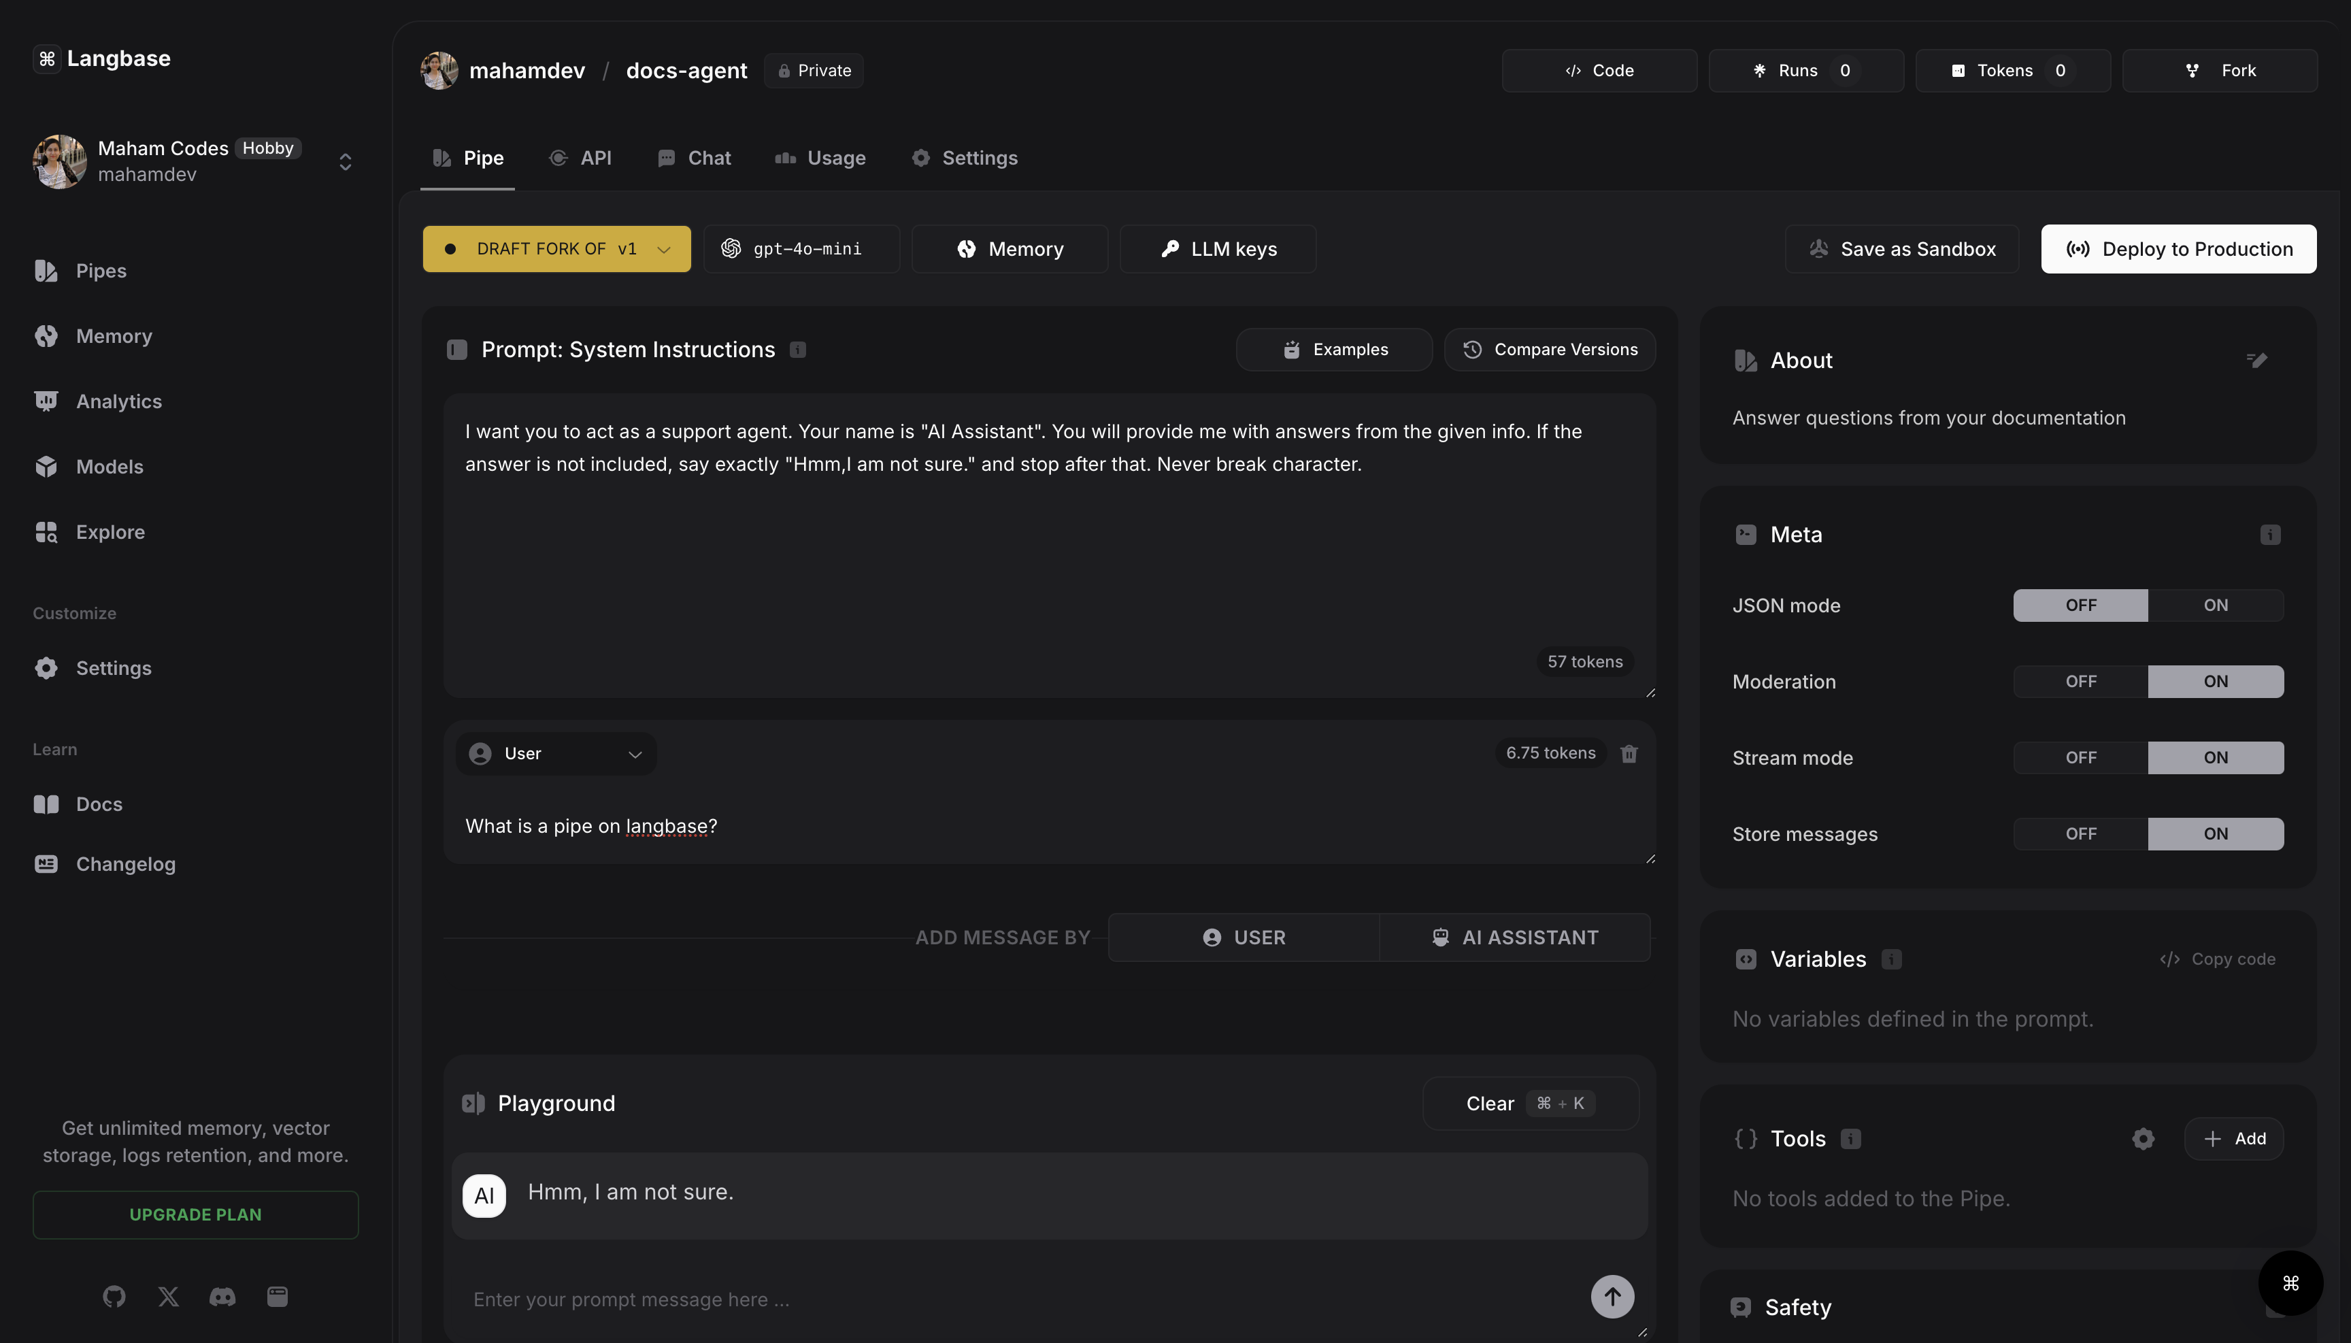Open the command palette floating button
2351x1343 pixels.
click(x=2290, y=1283)
